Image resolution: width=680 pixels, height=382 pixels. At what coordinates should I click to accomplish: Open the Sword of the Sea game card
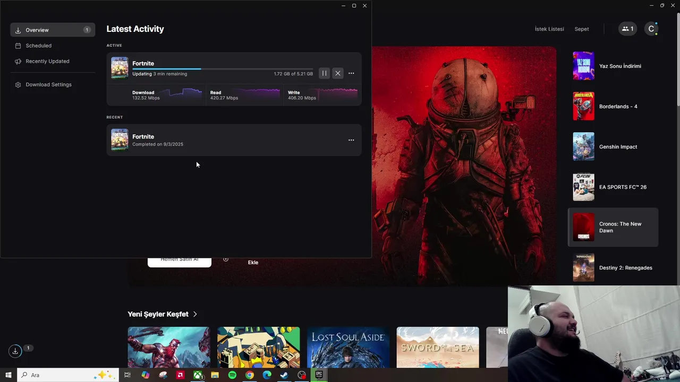click(438, 347)
